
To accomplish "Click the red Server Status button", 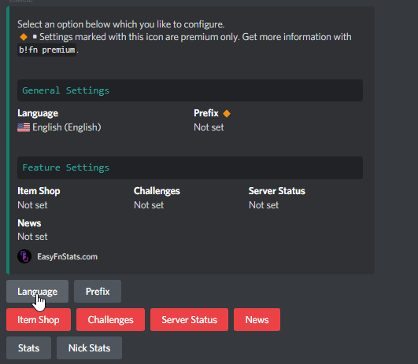I will [x=189, y=319].
